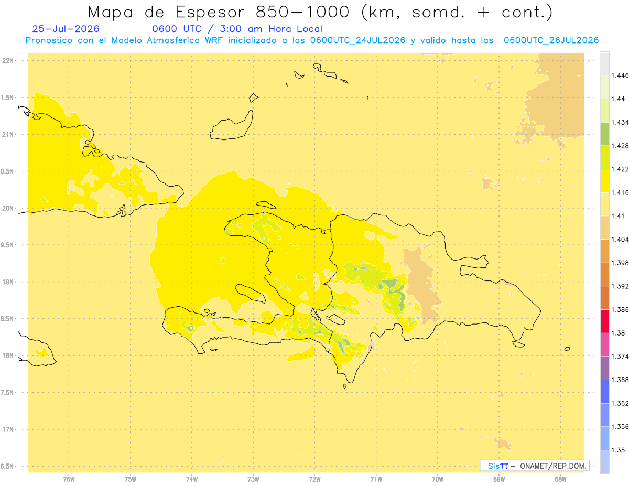Click colorbar value 1.398
Screen dimensions: 629x486
[620, 263]
